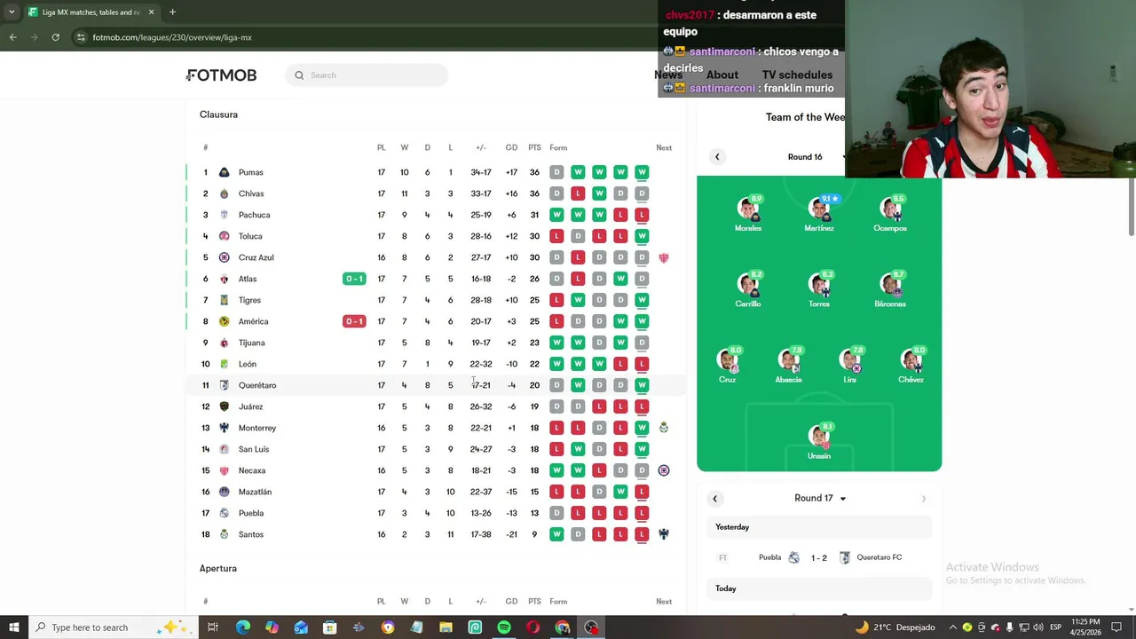This screenshot has width=1136, height=639.
Task: Open Microsoft Edge from the taskbar
Action: click(x=242, y=627)
